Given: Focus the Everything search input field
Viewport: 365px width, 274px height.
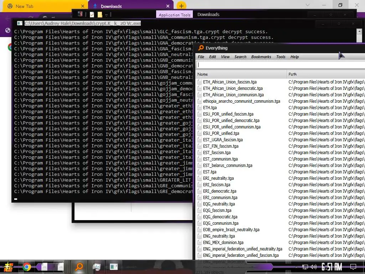Looking at the screenshot, I should point(280,65).
